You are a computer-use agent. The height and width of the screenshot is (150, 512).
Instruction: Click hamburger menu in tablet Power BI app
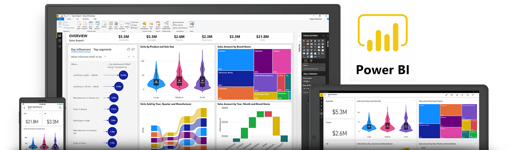pos(322,95)
